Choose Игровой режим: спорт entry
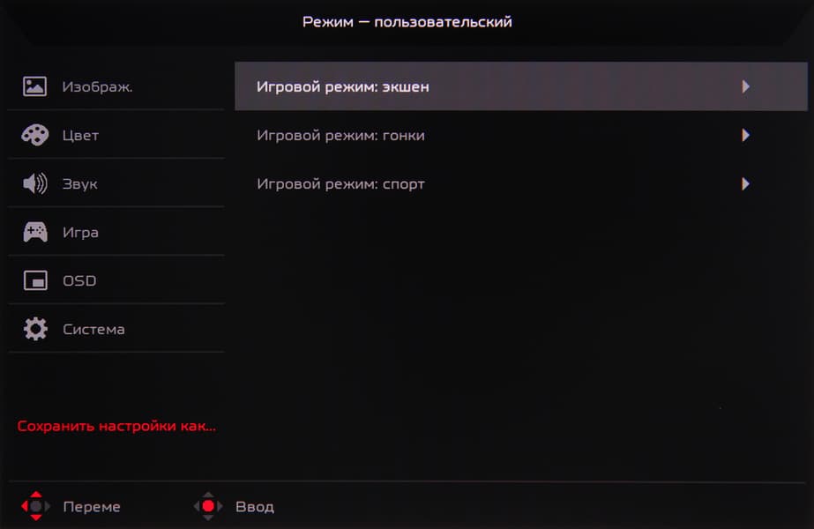The width and height of the screenshot is (814, 529). [520, 183]
